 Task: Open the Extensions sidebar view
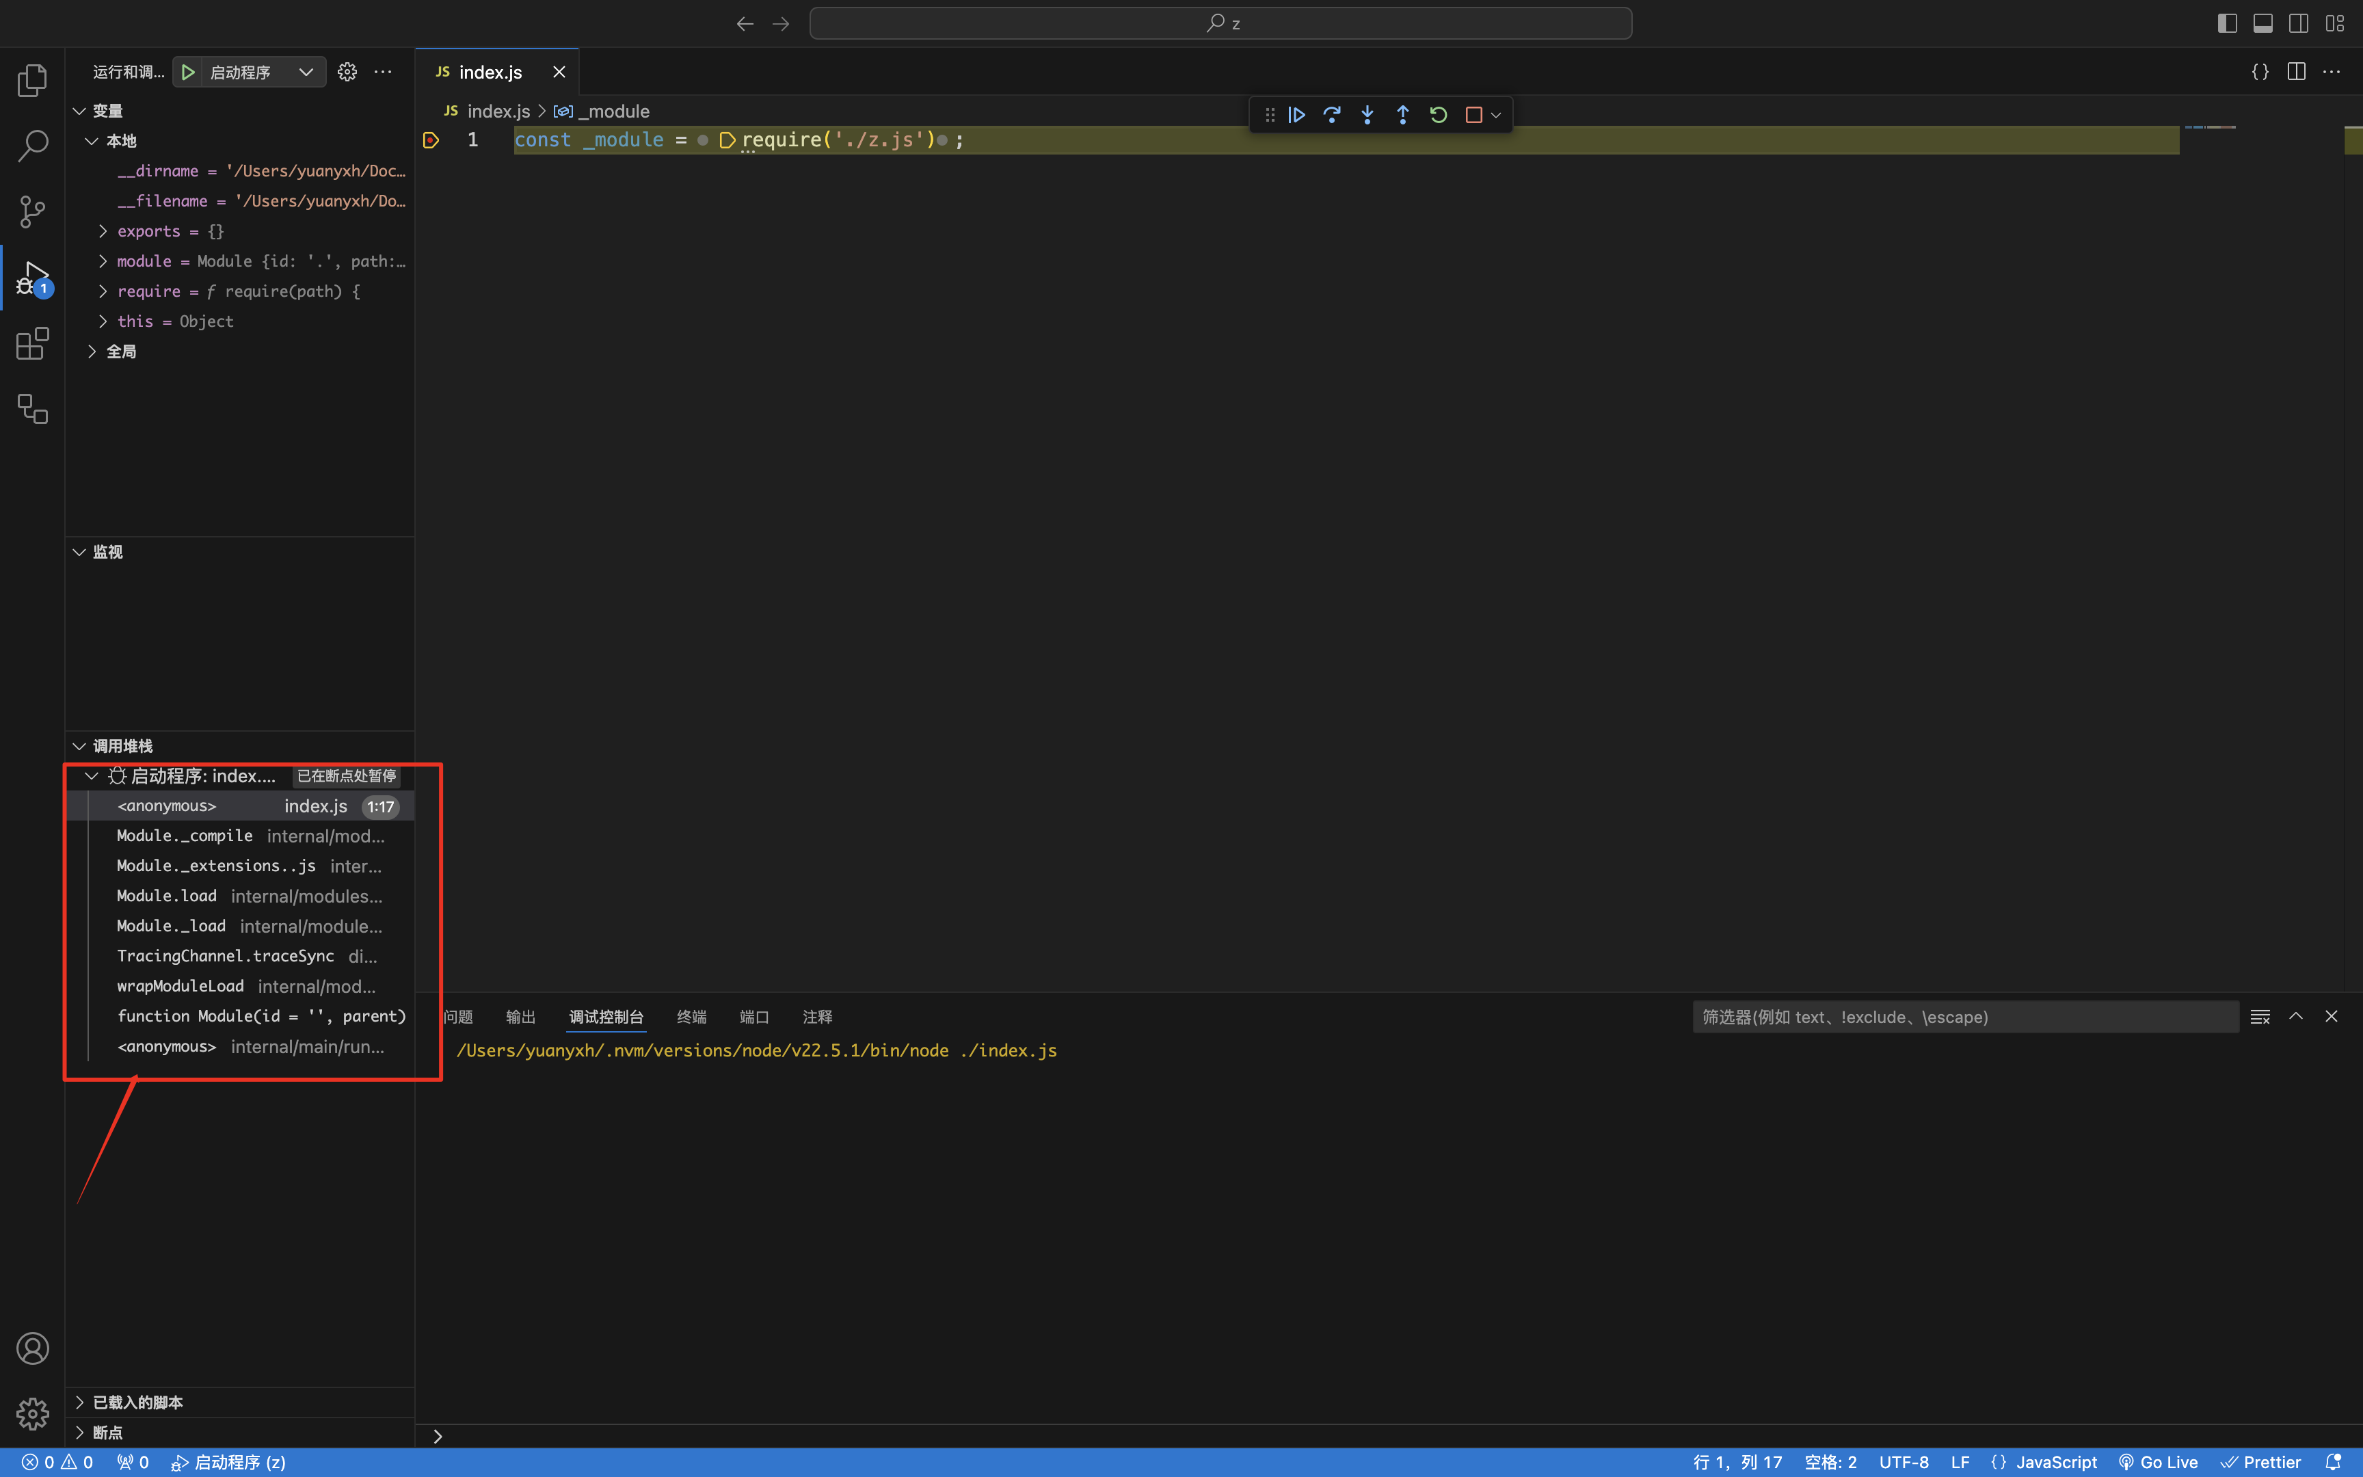click(x=32, y=344)
